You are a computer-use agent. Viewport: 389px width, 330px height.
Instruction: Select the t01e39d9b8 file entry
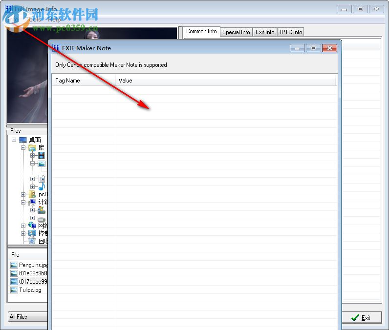pos(33,273)
